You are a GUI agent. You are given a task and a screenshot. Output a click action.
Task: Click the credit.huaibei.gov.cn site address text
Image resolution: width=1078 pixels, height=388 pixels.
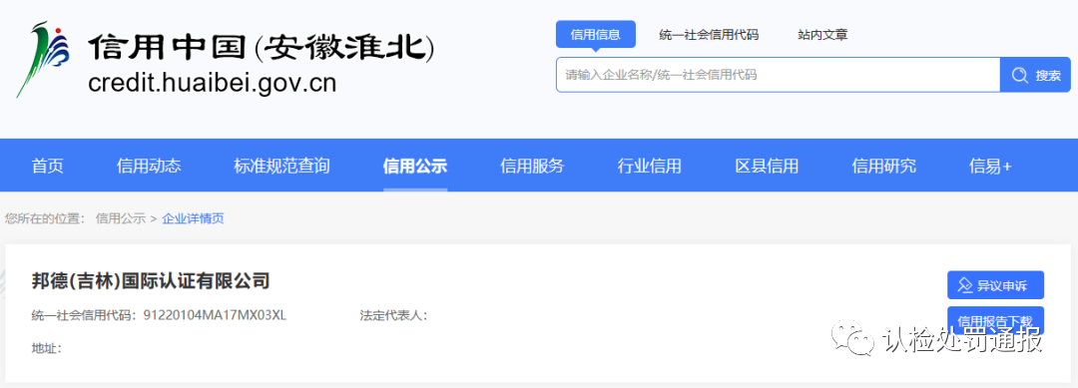pyautogui.click(x=213, y=83)
